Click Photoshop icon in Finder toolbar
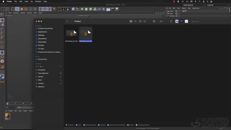 tap(182, 21)
